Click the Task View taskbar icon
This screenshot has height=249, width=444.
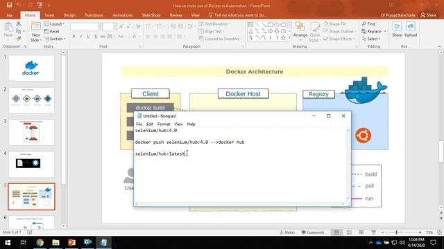(x=24, y=243)
